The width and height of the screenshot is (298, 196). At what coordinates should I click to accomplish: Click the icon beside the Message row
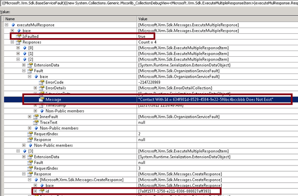(x=42, y=99)
